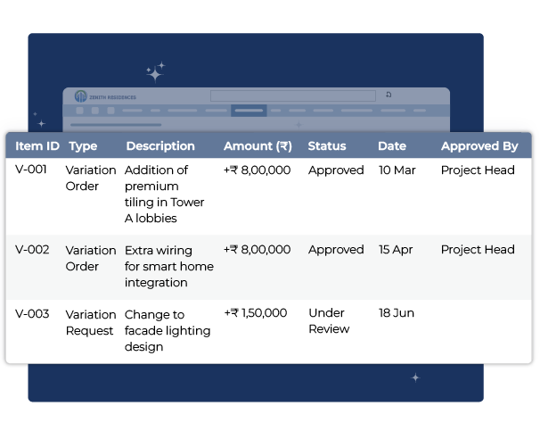Sort by the Item ID column header
This screenshot has height=431, width=540.
coord(37,146)
